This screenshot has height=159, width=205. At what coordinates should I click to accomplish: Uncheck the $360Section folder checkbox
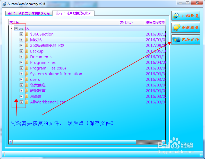pyautogui.click(x=21, y=34)
